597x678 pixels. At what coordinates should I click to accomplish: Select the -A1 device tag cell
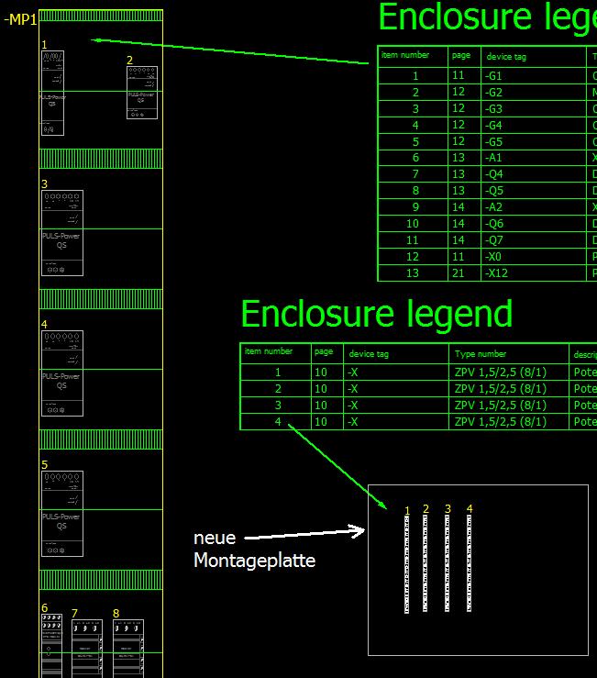point(534,158)
